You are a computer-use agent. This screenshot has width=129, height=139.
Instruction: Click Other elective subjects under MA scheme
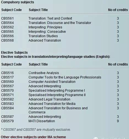click(33, 137)
